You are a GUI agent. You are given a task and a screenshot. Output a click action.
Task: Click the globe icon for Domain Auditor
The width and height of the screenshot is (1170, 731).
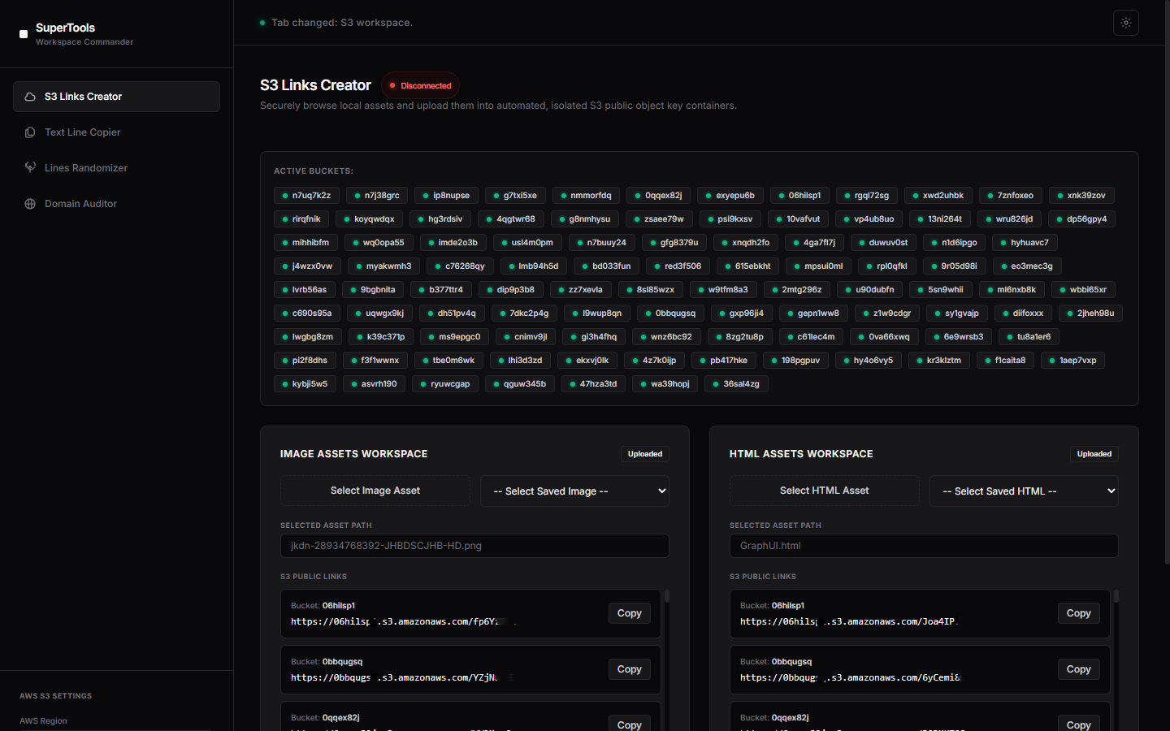[30, 204]
